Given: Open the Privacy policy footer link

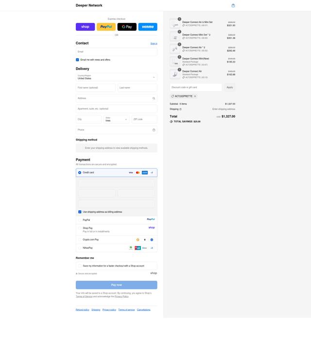Looking at the screenshot, I should 109,310.
